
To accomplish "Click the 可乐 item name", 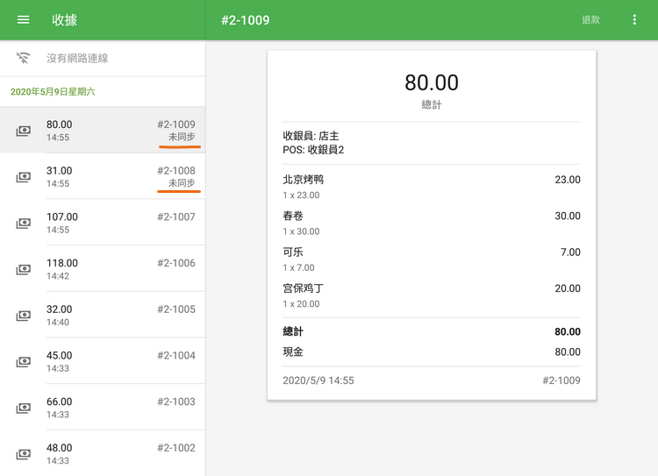I will coord(292,252).
